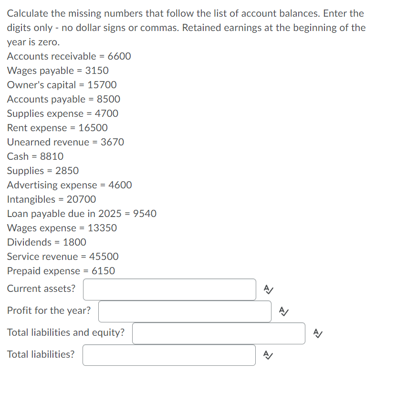Screen dimensions: 417x393
Task: Click the check-answer icon beside Current assets
Action: pyautogui.click(x=268, y=289)
